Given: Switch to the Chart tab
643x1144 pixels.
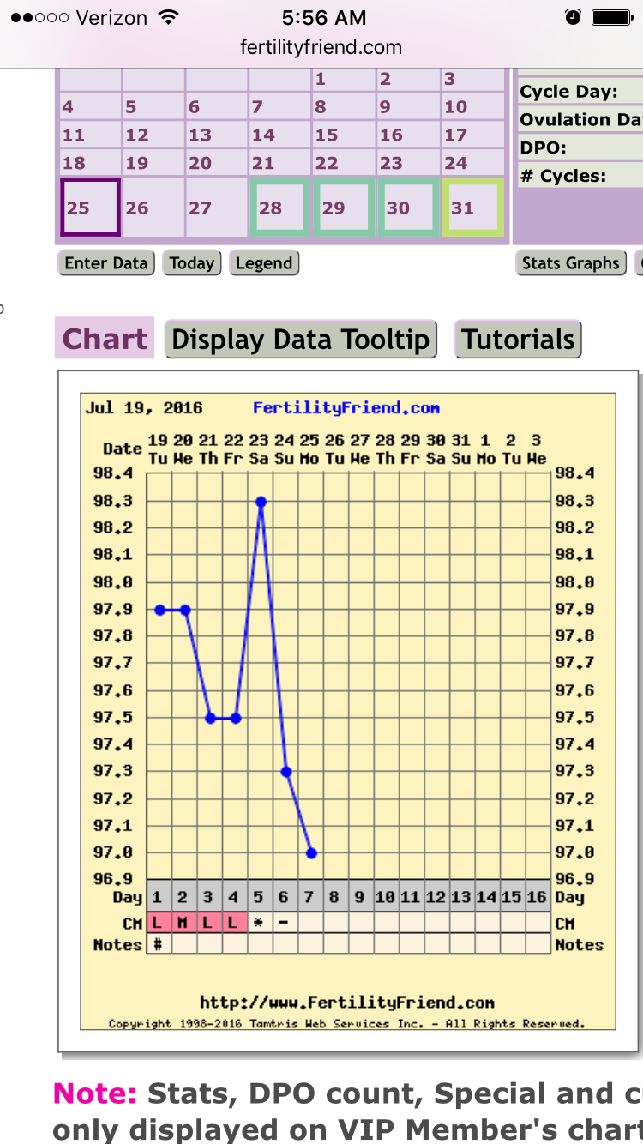Looking at the screenshot, I should click(105, 339).
